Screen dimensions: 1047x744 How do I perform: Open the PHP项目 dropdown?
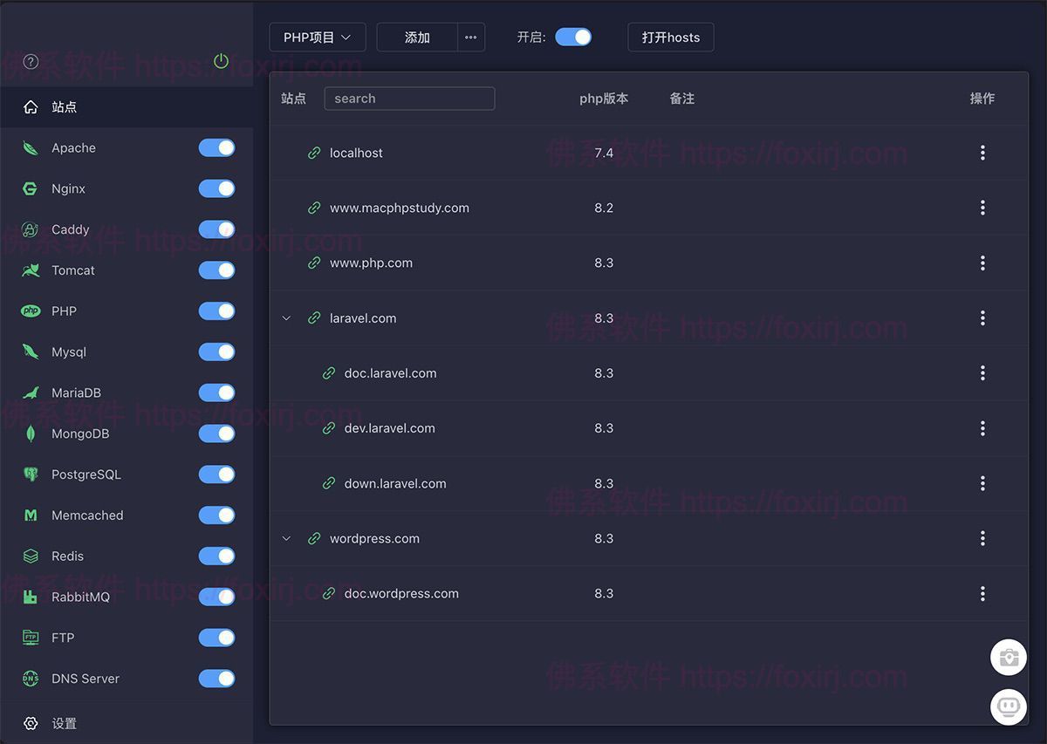(318, 37)
